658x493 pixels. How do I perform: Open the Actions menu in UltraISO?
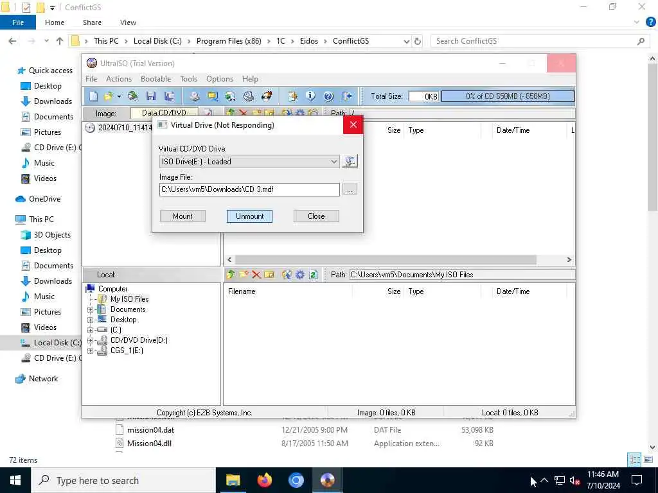pyautogui.click(x=119, y=79)
